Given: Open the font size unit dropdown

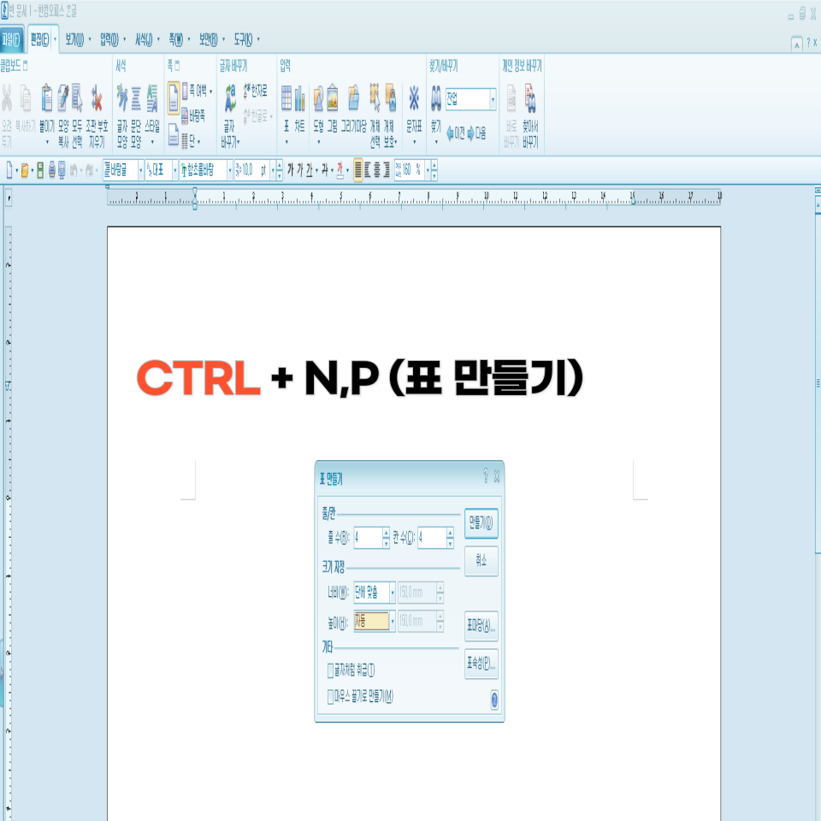Looking at the screenshot, I should click(273, 170).
